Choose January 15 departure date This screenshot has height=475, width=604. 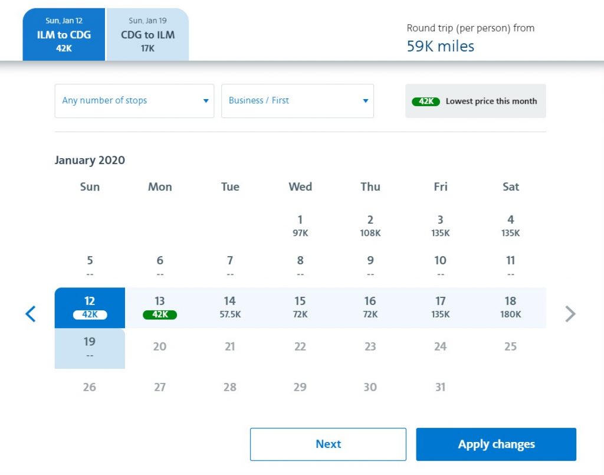[300, 307]
